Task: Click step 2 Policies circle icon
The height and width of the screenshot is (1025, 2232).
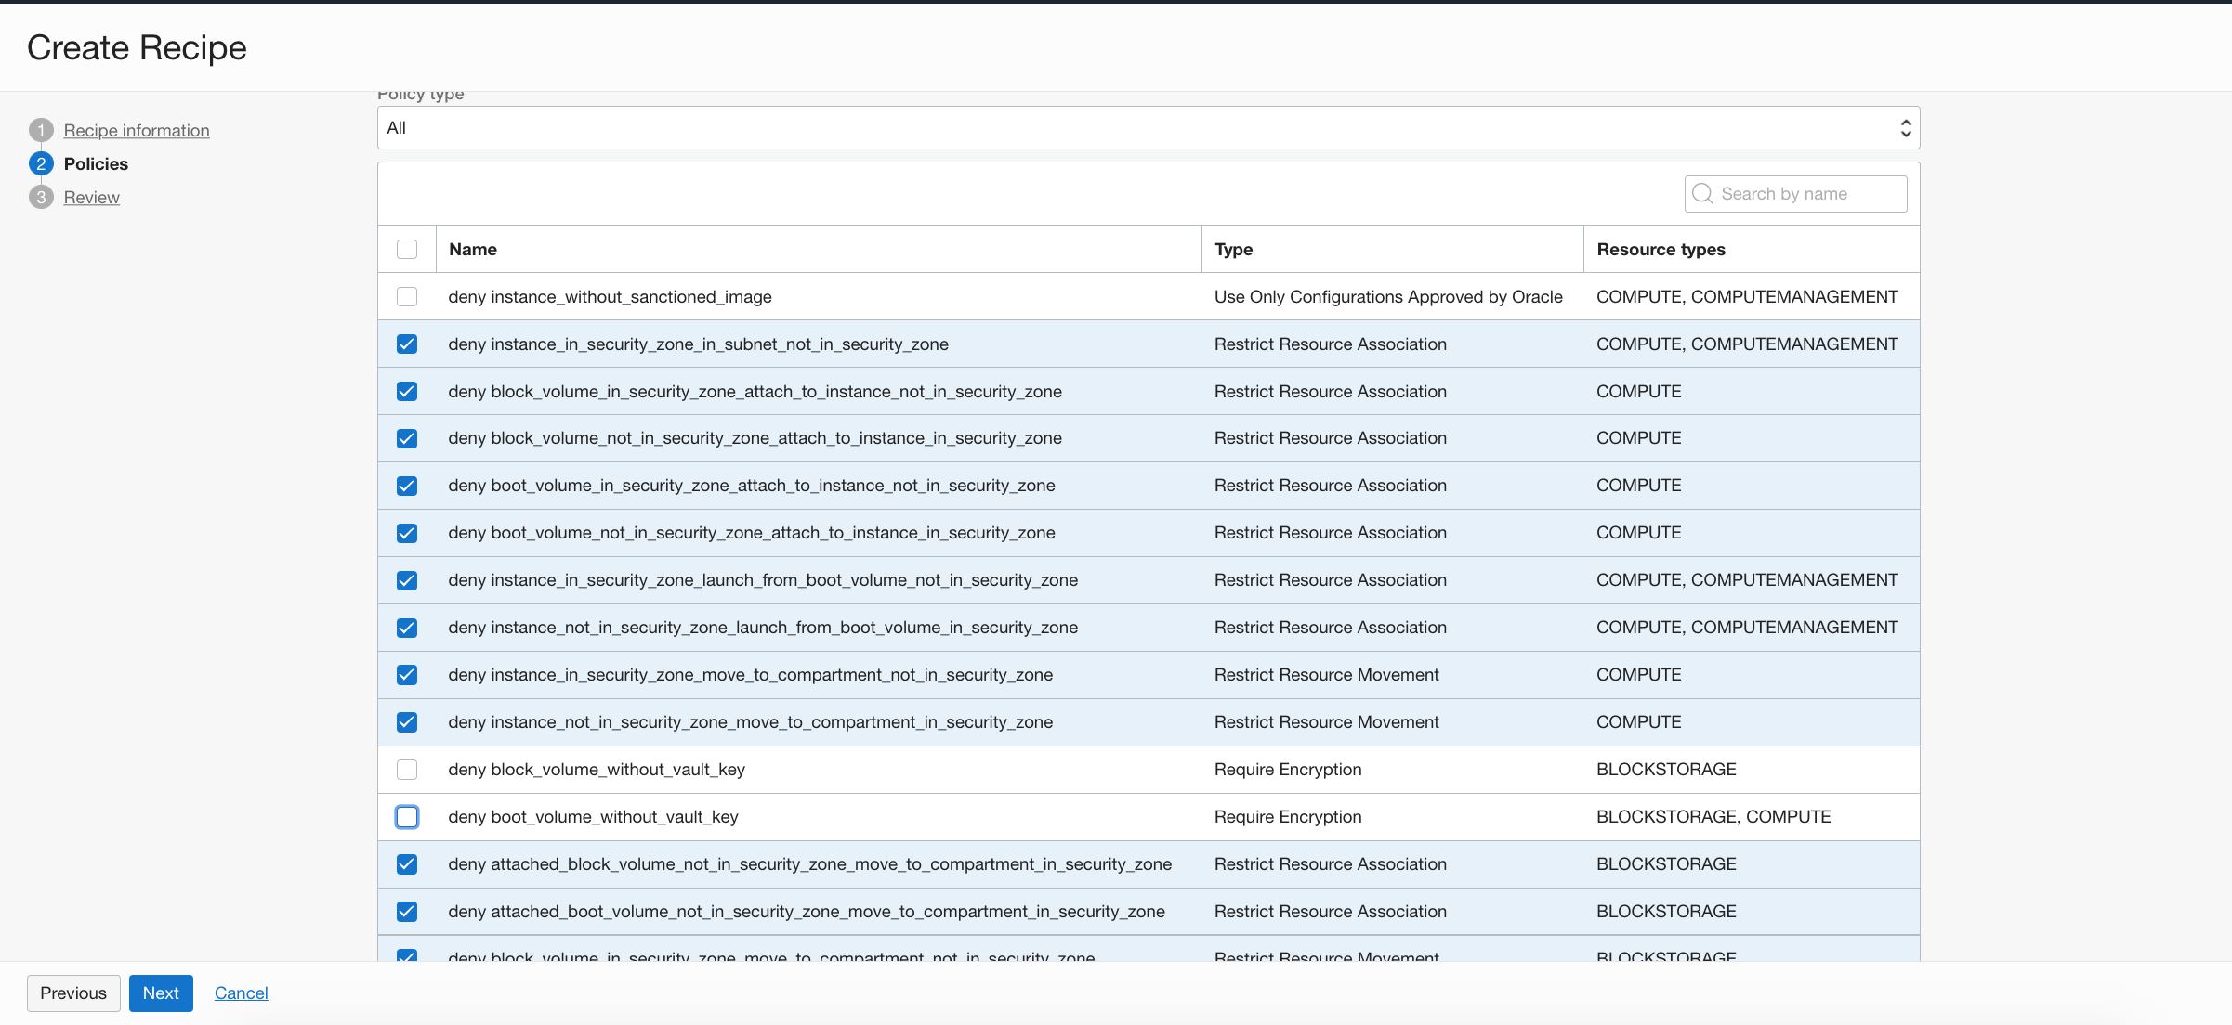Action: [41, 164]
